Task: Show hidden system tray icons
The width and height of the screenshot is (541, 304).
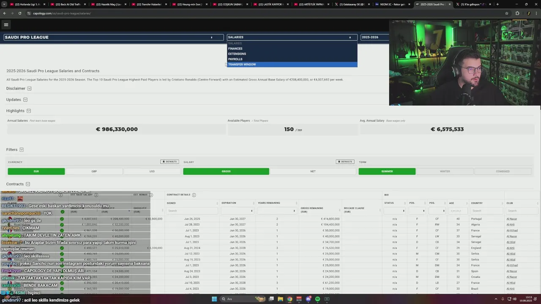Action: pyautogui.click(x=496, y=300)
